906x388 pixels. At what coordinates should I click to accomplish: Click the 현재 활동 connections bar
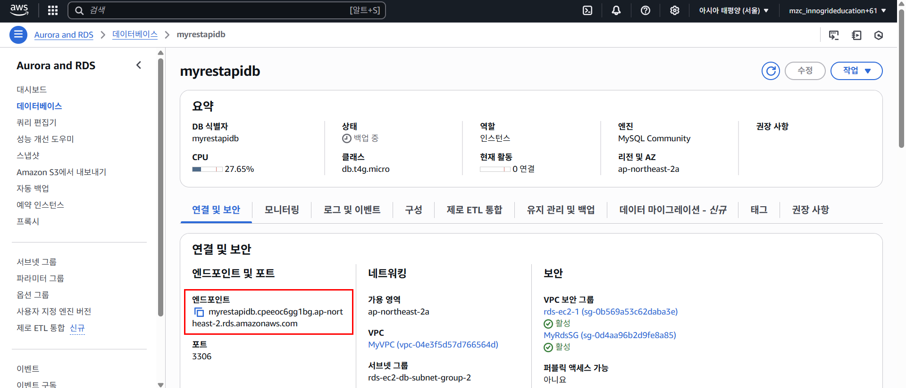click(x=495, y=169)
